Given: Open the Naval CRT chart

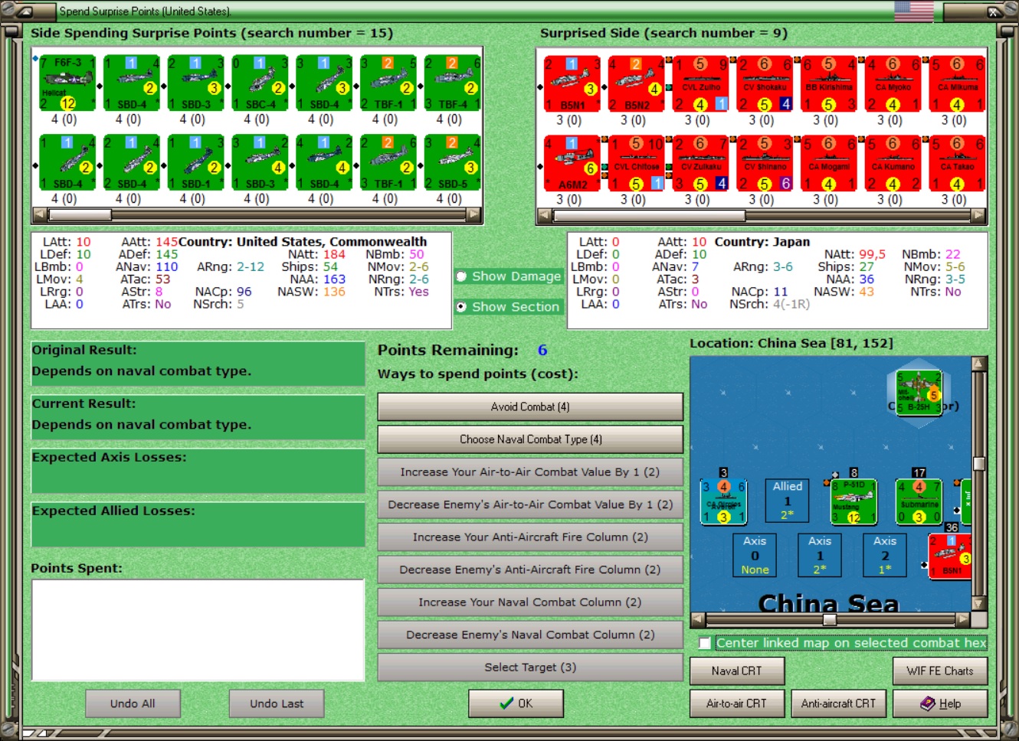Looking at the screenshot, I should (x=737, y=671).
